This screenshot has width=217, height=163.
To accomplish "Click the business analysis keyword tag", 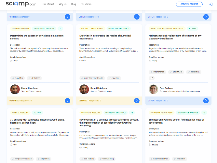I will click(159, 159).
